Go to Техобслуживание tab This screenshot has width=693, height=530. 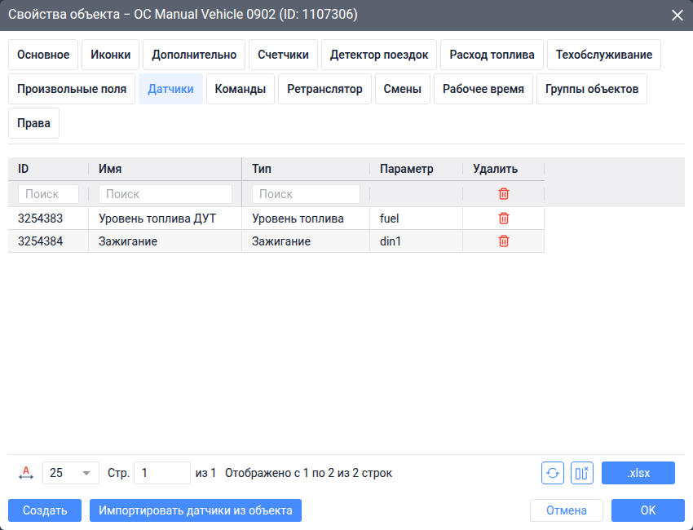click(x=603, y=55)
